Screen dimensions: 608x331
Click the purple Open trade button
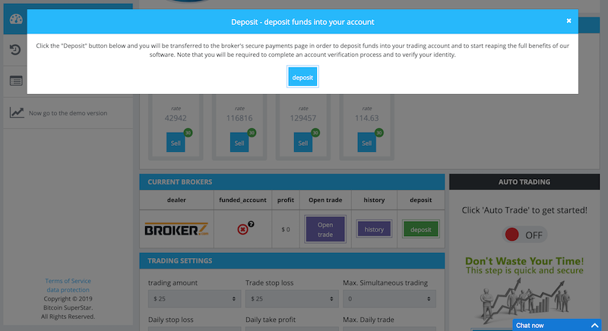(x=325, y=229)
